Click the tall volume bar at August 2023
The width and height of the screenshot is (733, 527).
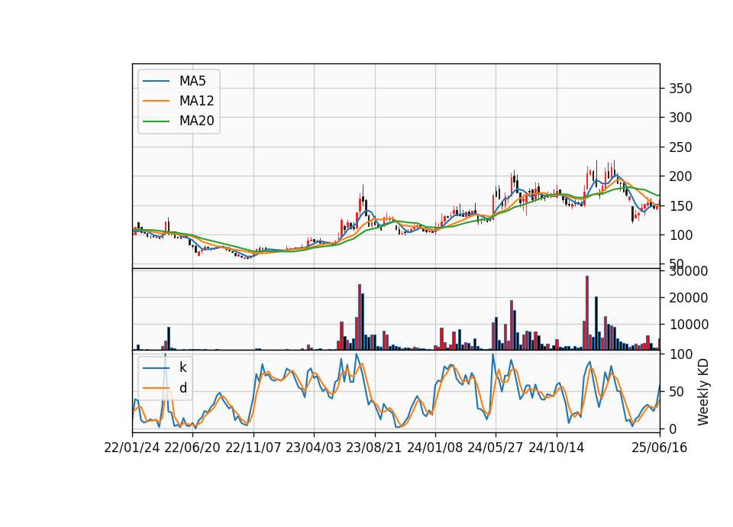tap(360, 317)
